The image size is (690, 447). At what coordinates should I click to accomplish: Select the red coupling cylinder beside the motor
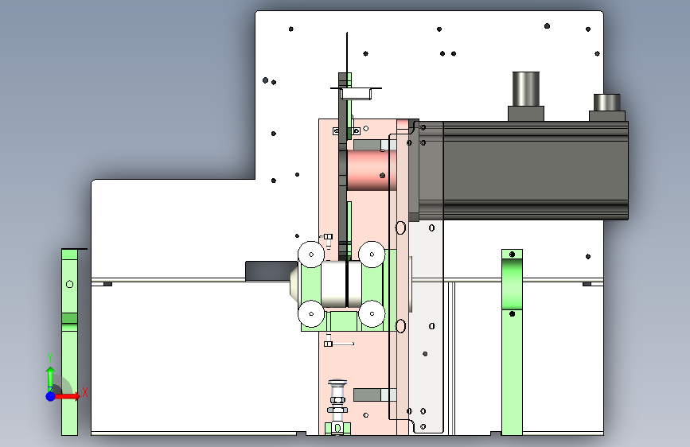(372, 170)
